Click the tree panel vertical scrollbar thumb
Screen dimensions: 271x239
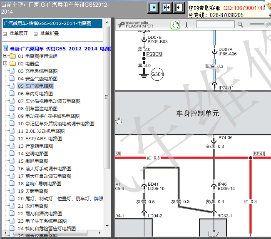point(107,97)
